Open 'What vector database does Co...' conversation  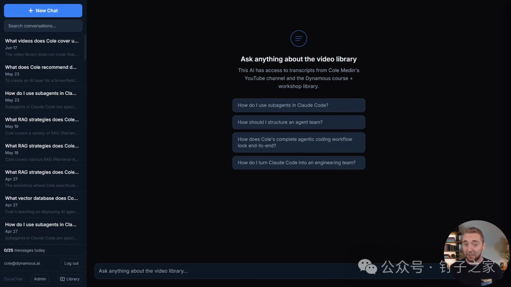tap(43, 205)
